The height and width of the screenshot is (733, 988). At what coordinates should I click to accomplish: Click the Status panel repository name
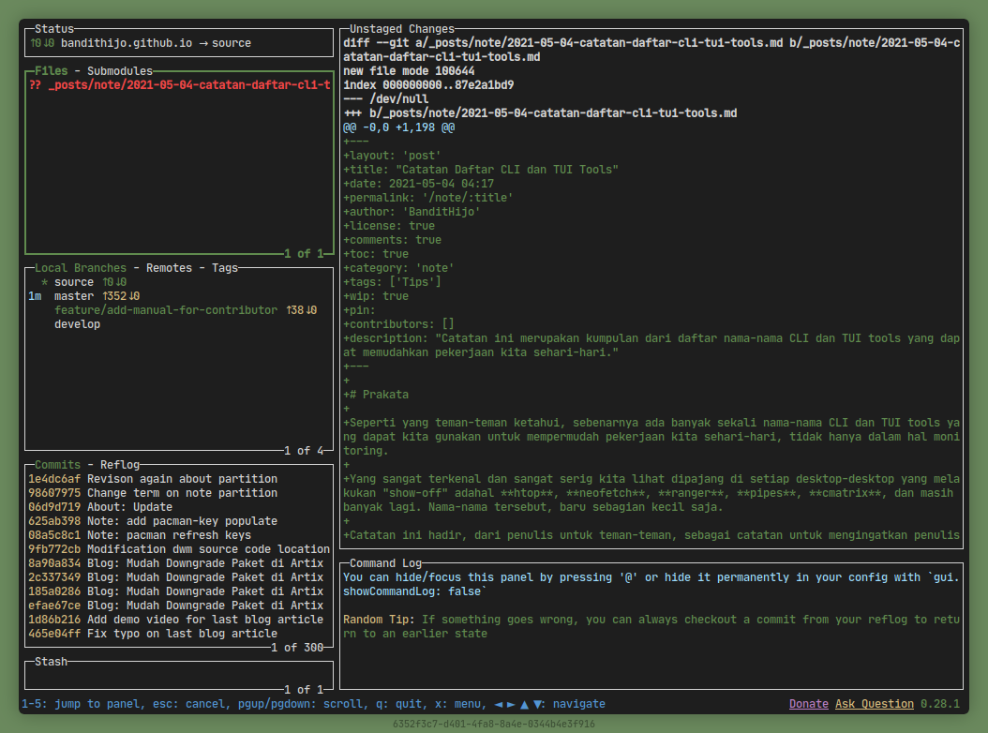(x=127, y=43)
